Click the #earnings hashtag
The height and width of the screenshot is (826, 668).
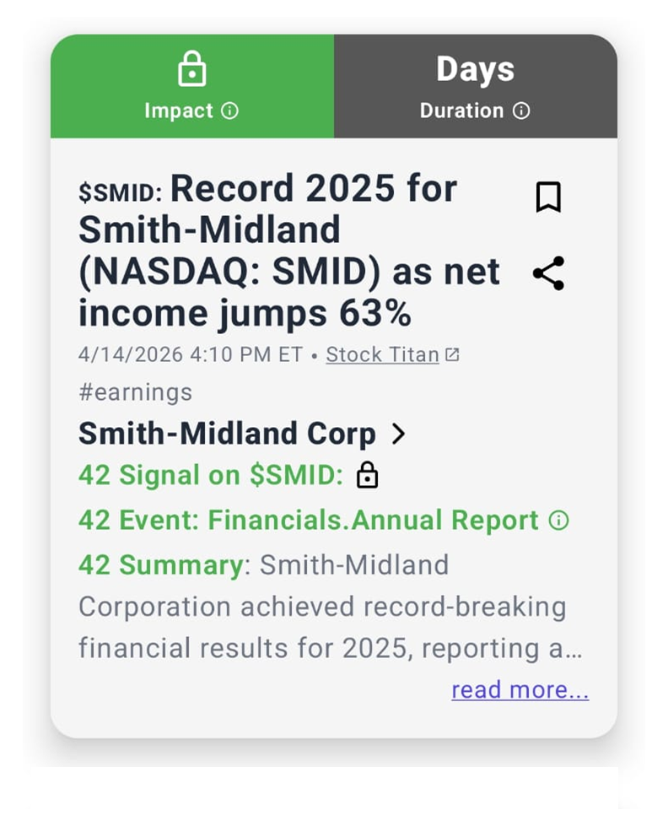click(x=135, y=392)
